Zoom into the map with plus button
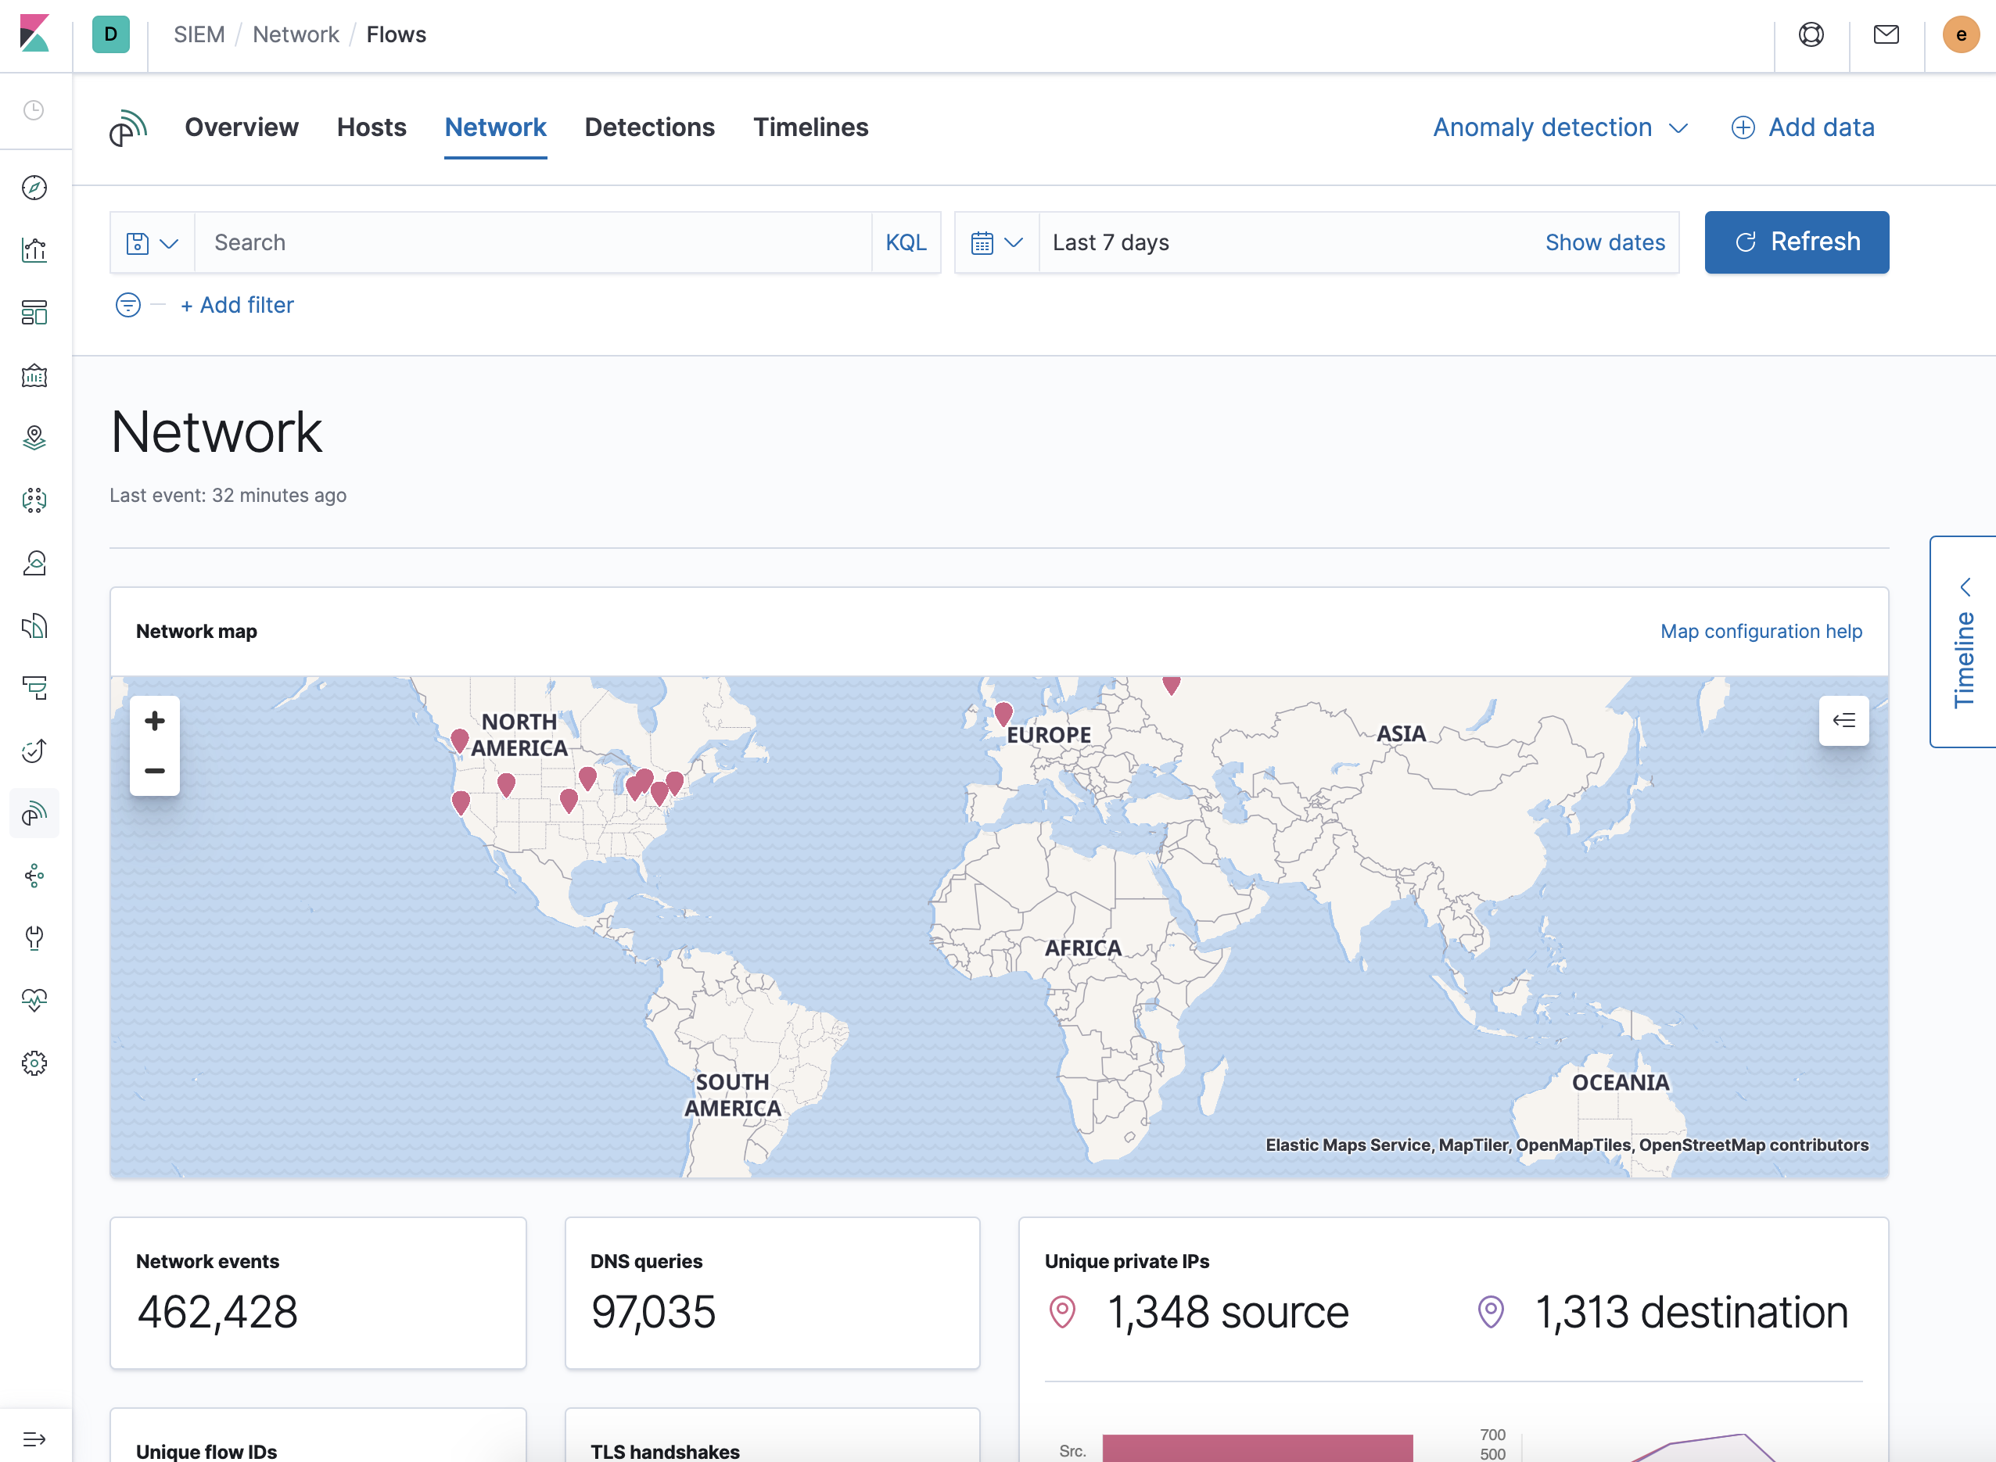This screenshot has height=1462, width=1996. (x=155, y=720)
